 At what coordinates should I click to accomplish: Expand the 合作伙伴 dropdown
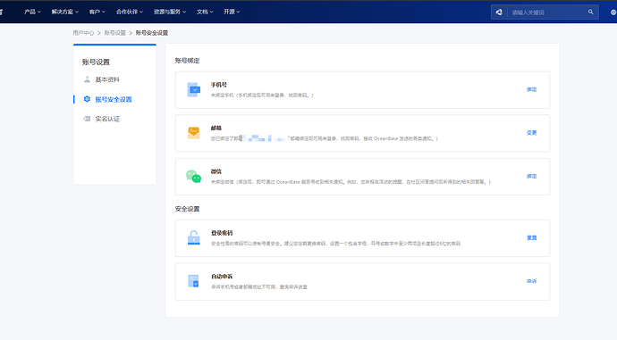click(130, 12)
